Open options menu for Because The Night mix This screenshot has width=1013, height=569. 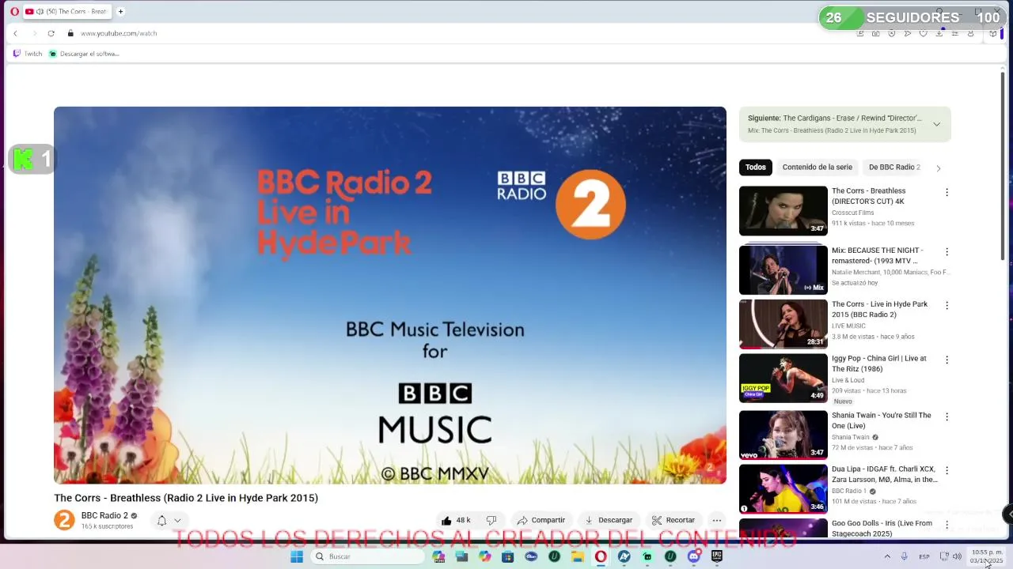947,251
